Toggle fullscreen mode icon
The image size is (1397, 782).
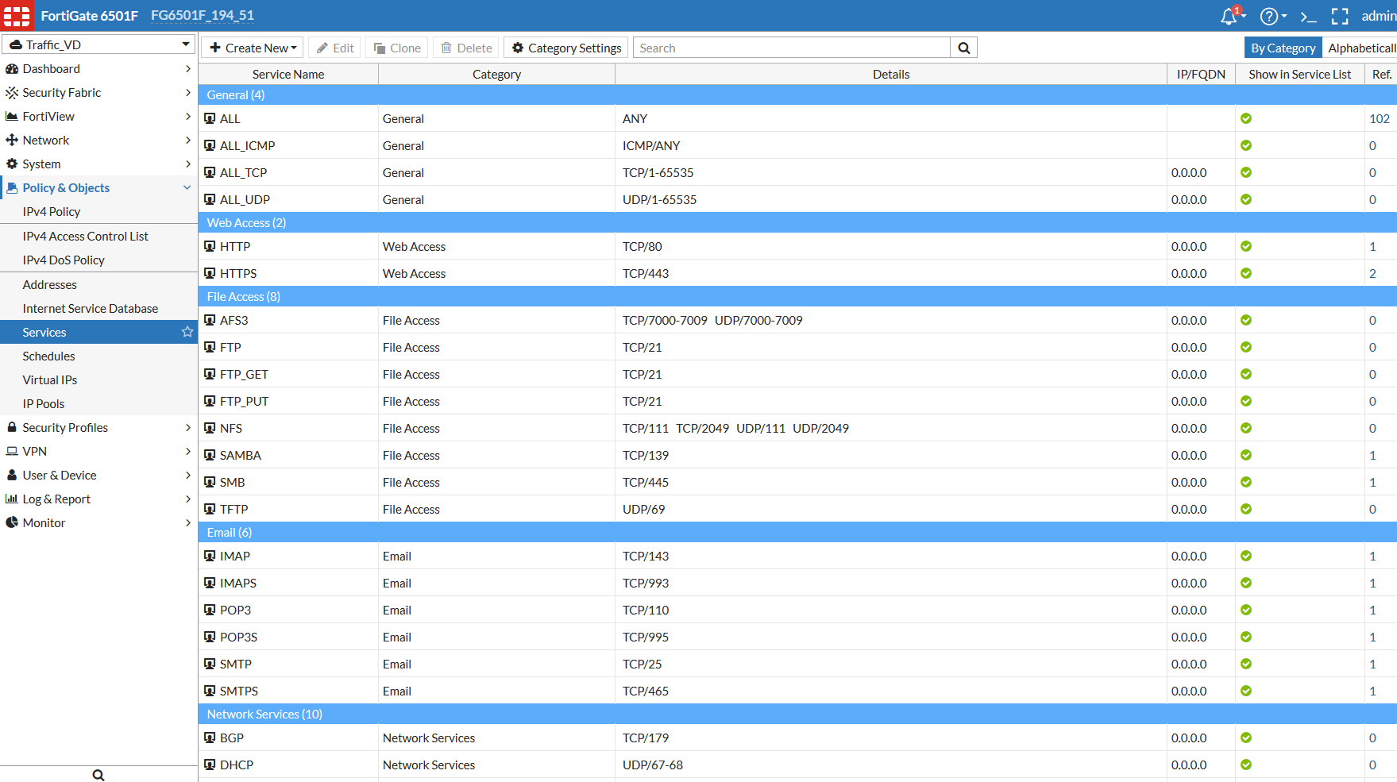click(x=1340, y=16)
